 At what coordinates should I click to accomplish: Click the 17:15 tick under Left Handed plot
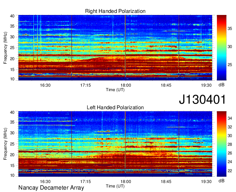point(85,182)
